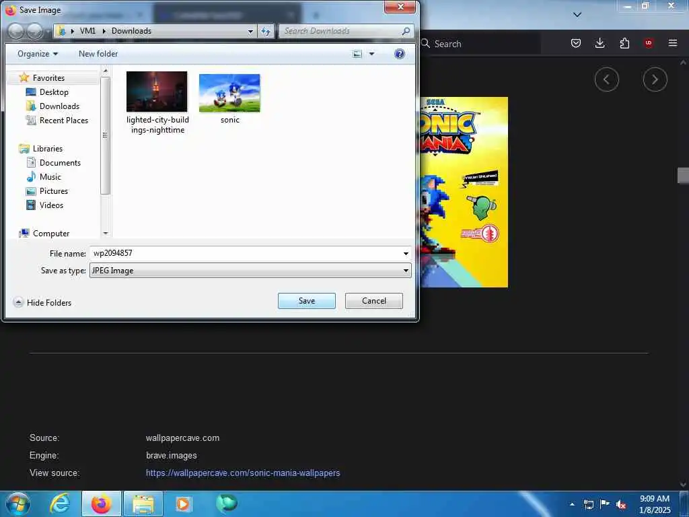689x517 pixels.
Task: Show previous image with left chevron circle
Action: (x=606, y=79)
